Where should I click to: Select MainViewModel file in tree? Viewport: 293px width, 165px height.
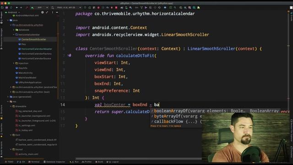(x=26, y=77)
